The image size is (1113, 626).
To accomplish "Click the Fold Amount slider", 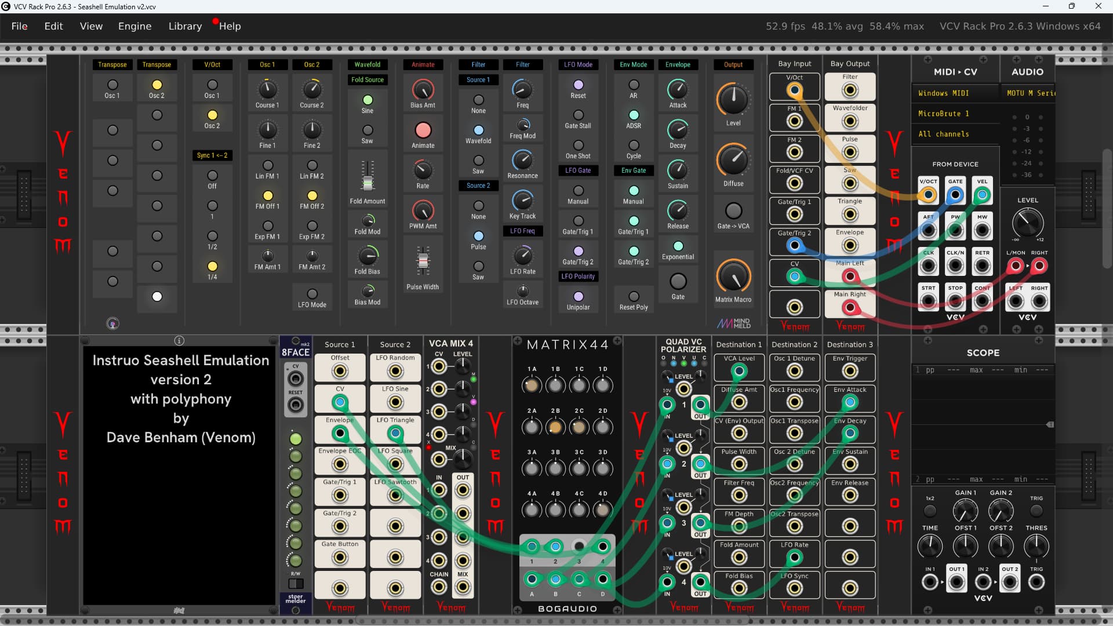I will (368, 182).
